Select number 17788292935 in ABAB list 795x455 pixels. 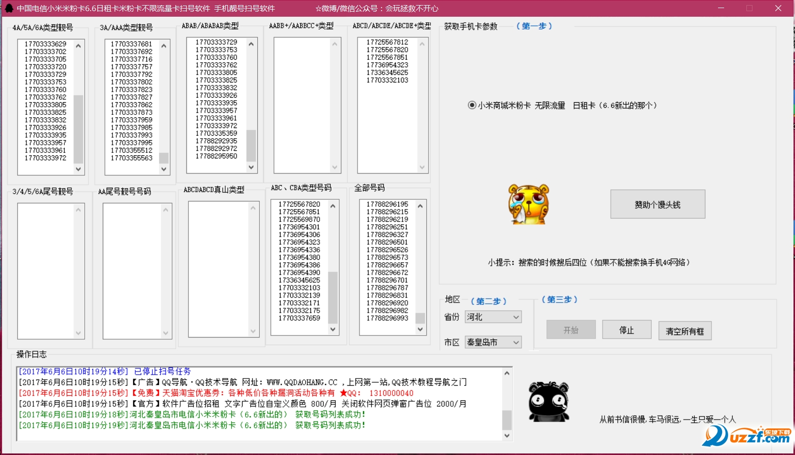[x=216, y=141]
